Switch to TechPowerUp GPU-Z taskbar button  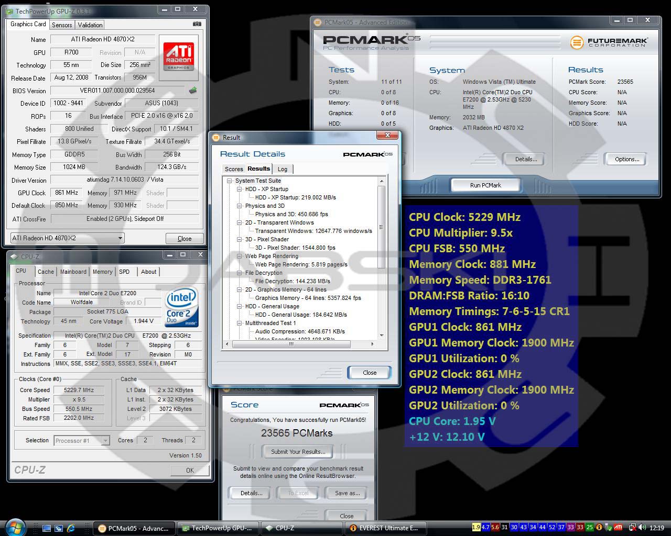(x=219, y=528)
